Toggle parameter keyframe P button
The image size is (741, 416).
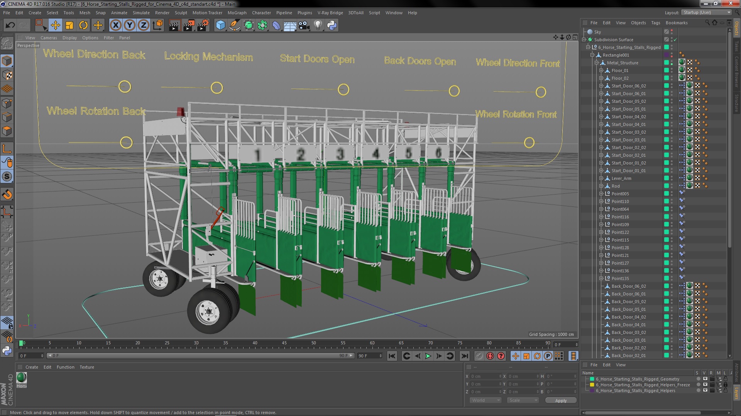(x=548, y=356)
